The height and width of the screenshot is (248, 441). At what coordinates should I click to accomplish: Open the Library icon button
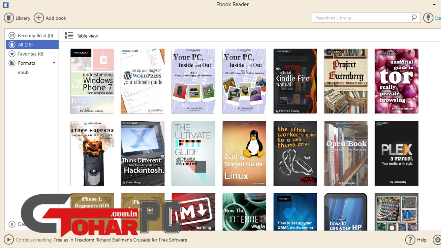tap(9, 18)
